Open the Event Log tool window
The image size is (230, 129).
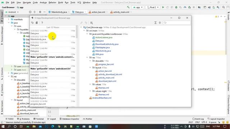(198, 119)
